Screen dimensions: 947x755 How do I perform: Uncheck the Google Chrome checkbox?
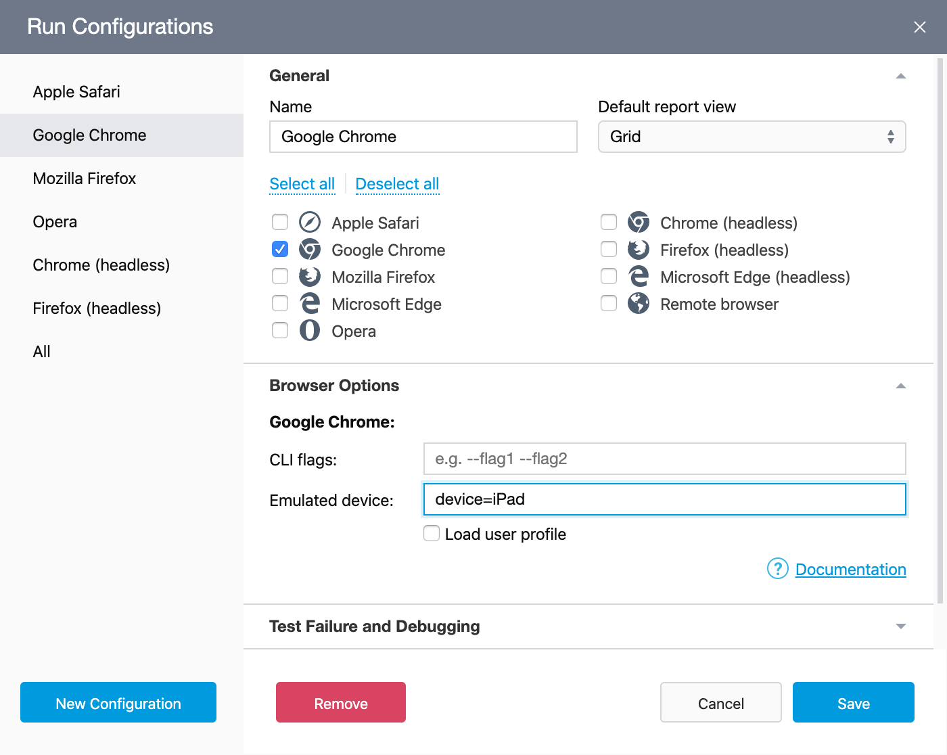[280, 249]
